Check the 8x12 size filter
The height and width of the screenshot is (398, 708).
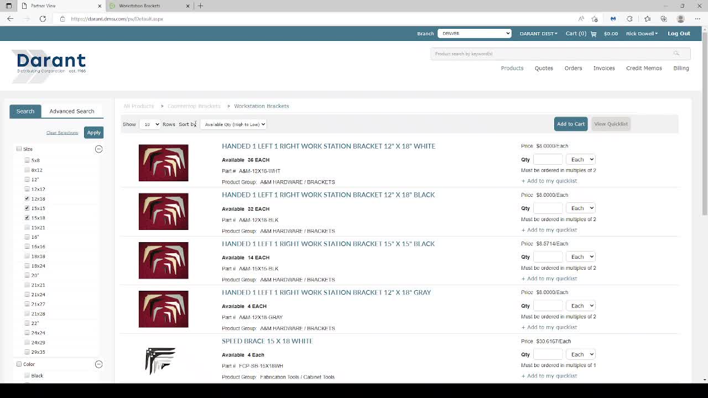coord(27,170)
